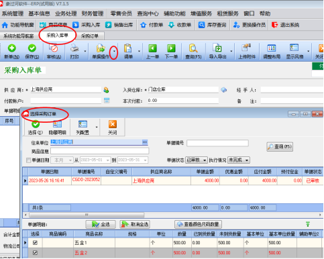Click the orange 关闭 icon in dialog
This screenshot has width=324, height=259.
pos(113,124)
